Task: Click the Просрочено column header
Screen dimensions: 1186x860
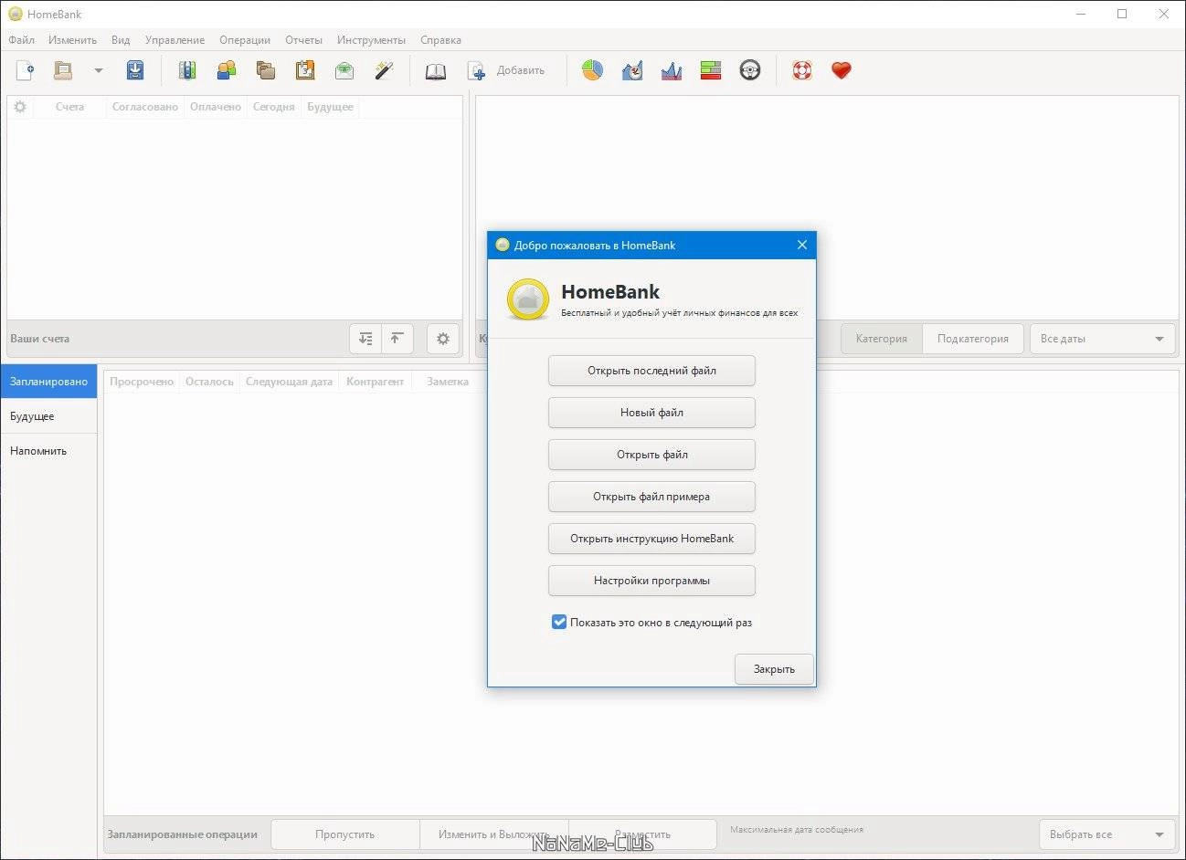Action: coord(142,382)
